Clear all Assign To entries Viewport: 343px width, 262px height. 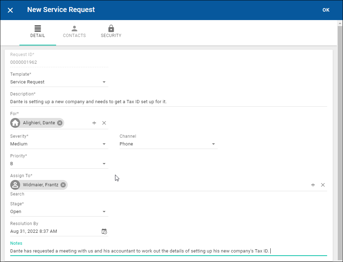(323, 185)
